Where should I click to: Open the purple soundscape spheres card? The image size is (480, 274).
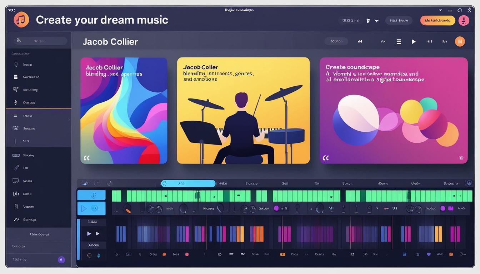[x=394, y=111]
